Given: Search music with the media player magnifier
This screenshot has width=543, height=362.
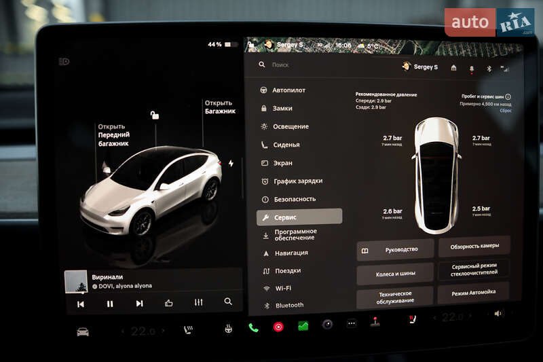Looking at the screenshot, I should tap(228, 302).
